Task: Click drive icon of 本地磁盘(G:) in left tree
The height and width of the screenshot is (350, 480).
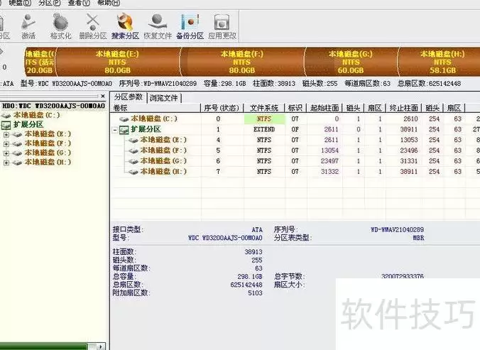Action: tap(17, 153)
